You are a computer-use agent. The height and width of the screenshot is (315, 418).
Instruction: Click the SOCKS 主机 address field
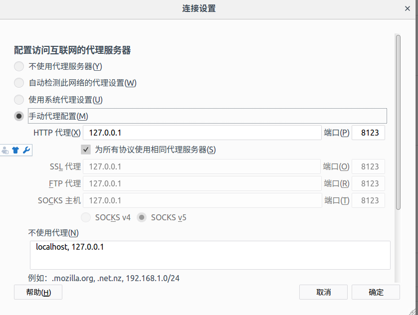202,200
